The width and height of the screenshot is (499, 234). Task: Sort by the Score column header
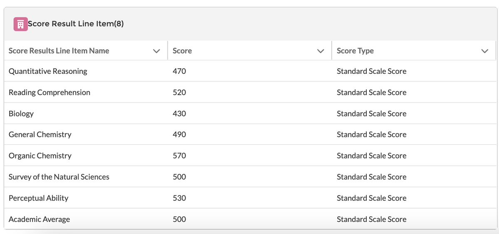(182, 51)
